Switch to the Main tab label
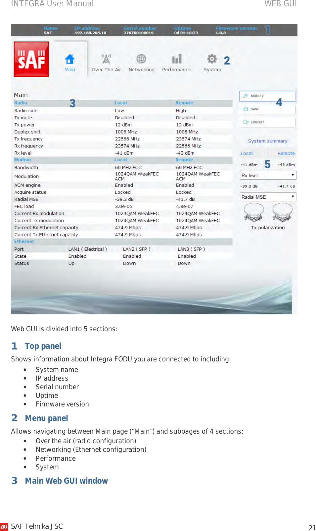The width and height of the screenshot is (316, 531). (x=70, y=70)
